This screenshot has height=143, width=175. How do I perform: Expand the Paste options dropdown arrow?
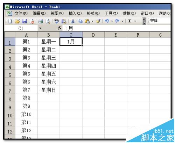(92, 21)
